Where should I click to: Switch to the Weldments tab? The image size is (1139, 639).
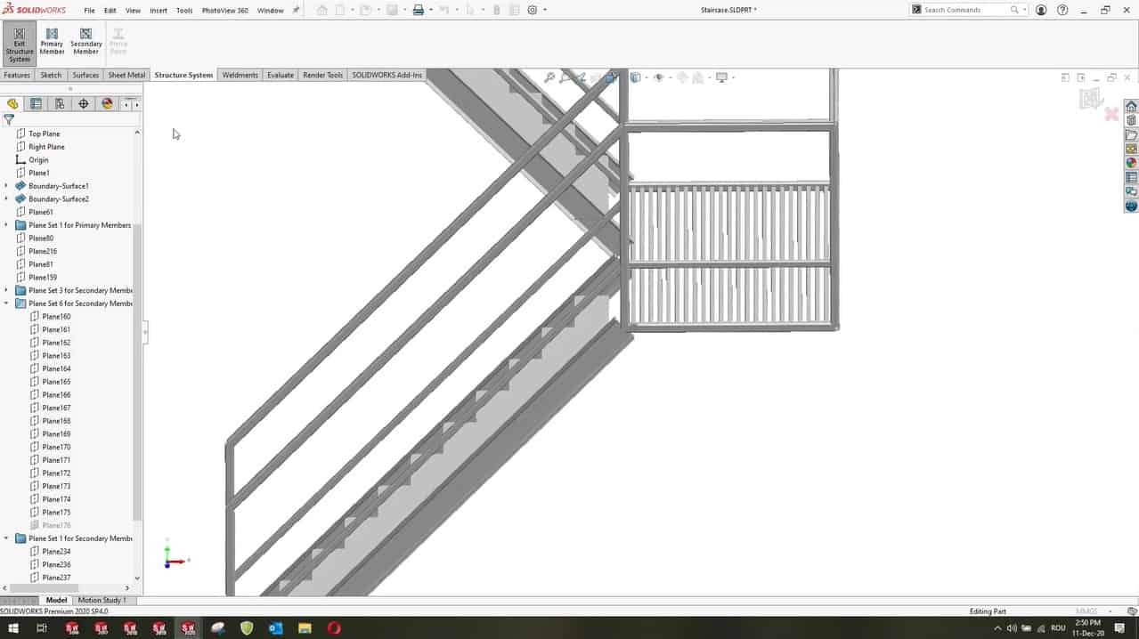pos(240,76)
